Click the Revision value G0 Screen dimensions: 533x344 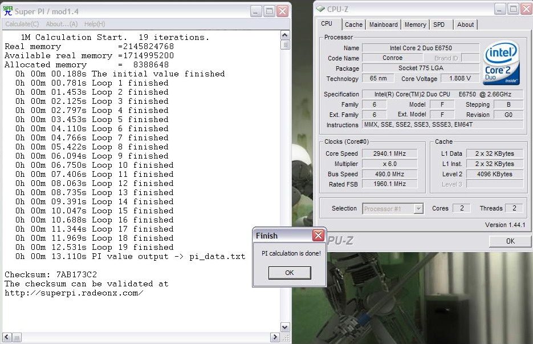pyautogui.click(x=508, y=115)
